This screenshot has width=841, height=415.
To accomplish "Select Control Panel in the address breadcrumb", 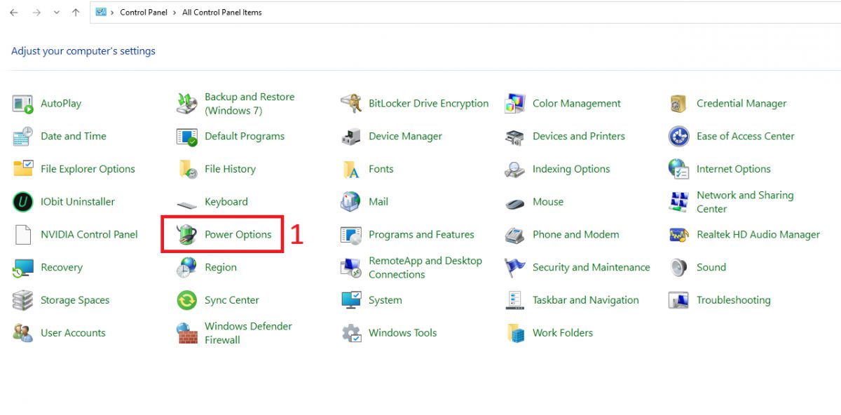I will click(144, 13).
